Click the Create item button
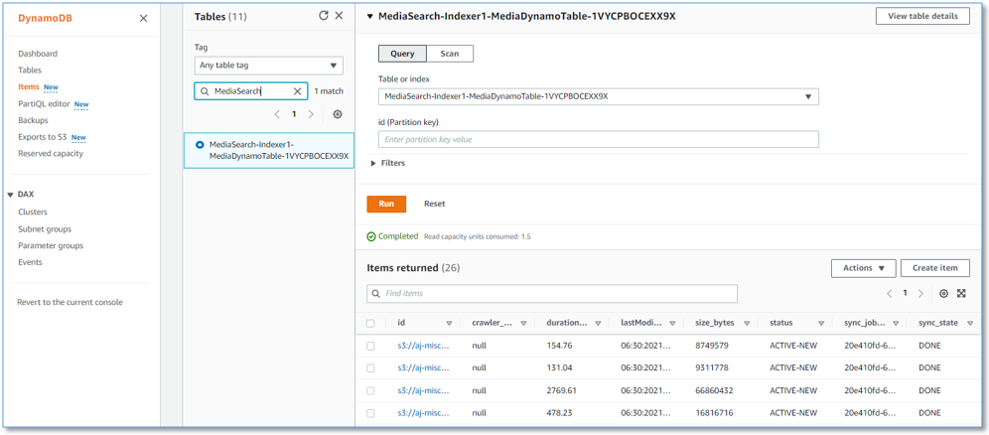Viewport: 989px width, 435px height. 934,268
